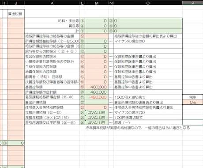Select the pink value cell for ⑬
This screenshot has width=203, height=168.
(x=97, y=57)
